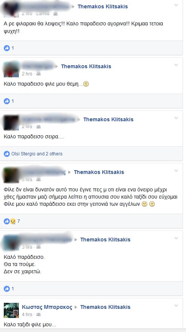Click Themakos Klitsakis link in last post

point(105,307)
